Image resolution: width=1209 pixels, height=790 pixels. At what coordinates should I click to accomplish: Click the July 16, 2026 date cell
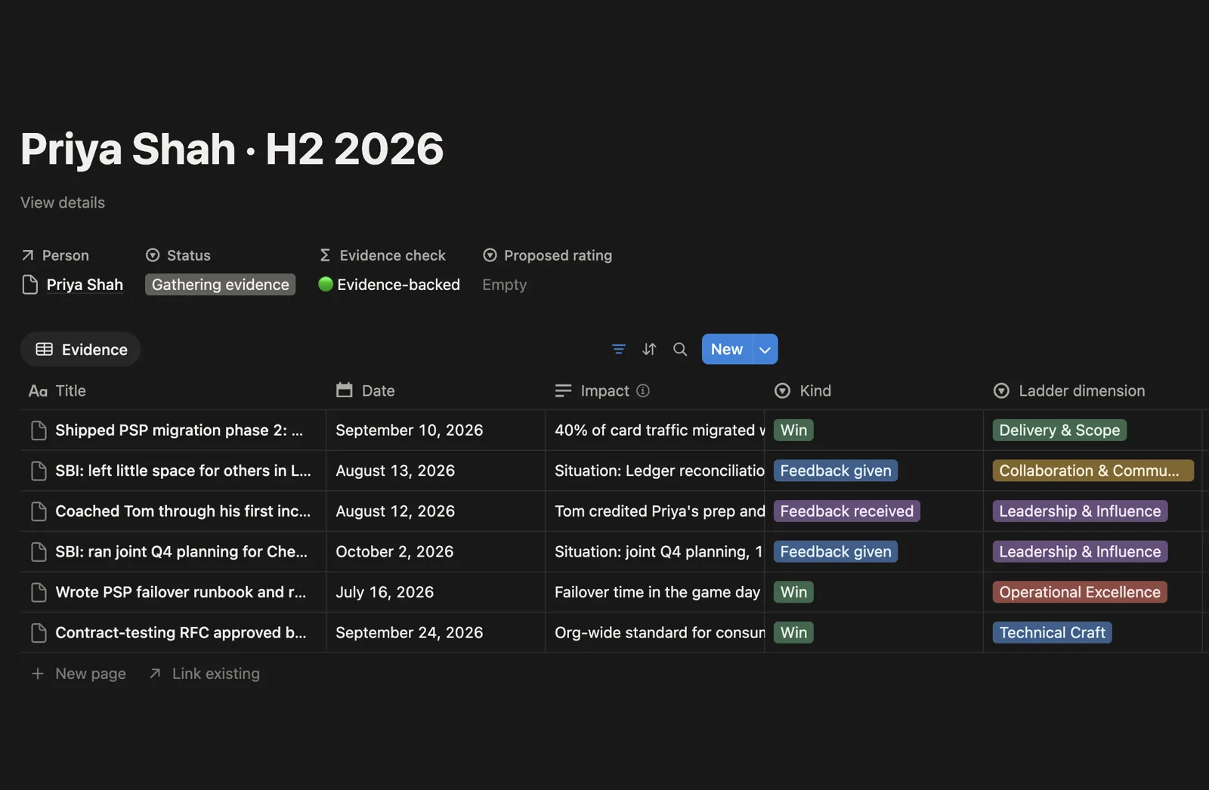click(435, 592)
